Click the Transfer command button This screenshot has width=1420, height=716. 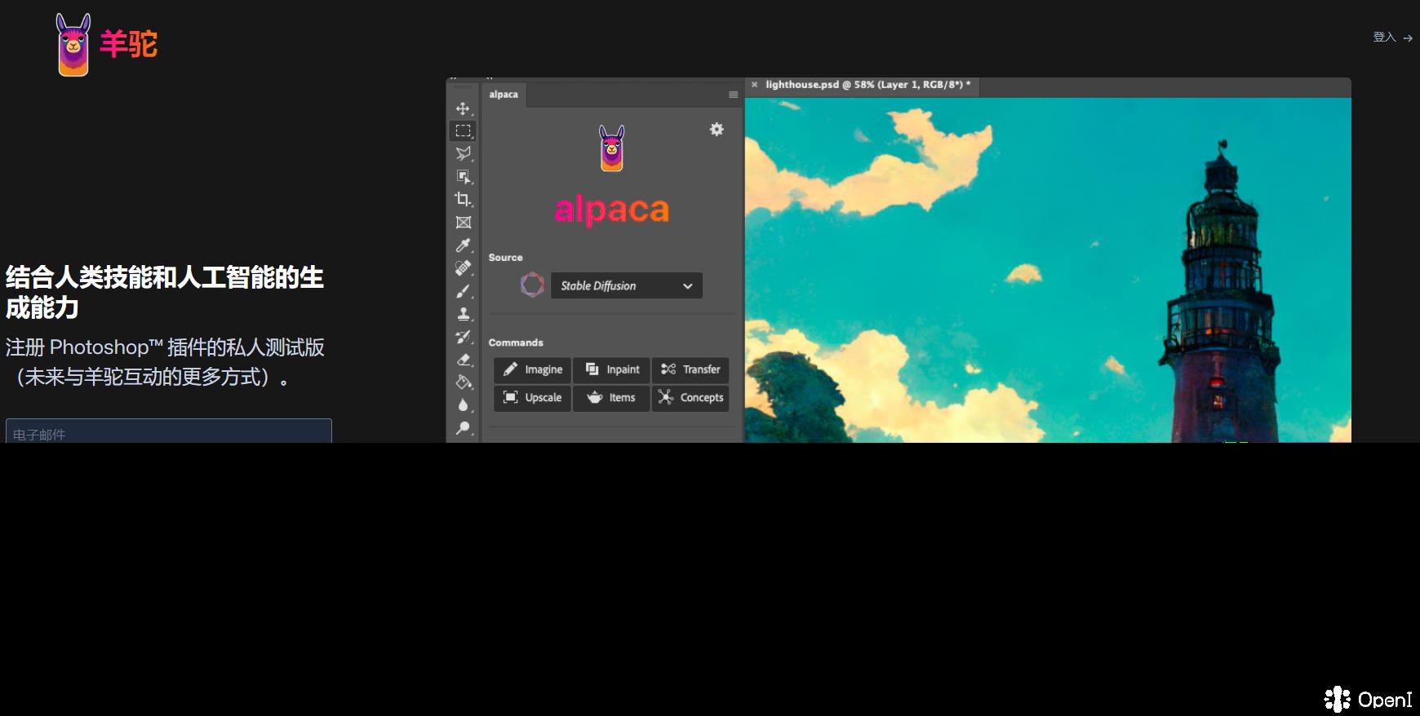coord(690,369)
